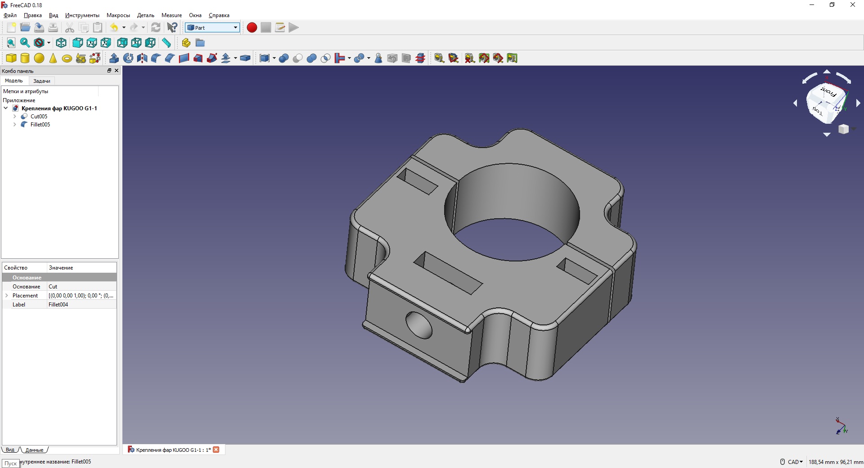Open CAD navigation style selector
Image resolution: width=864 pixels, height=468 pixels.
pyautogui.click(x=795, y=462)
